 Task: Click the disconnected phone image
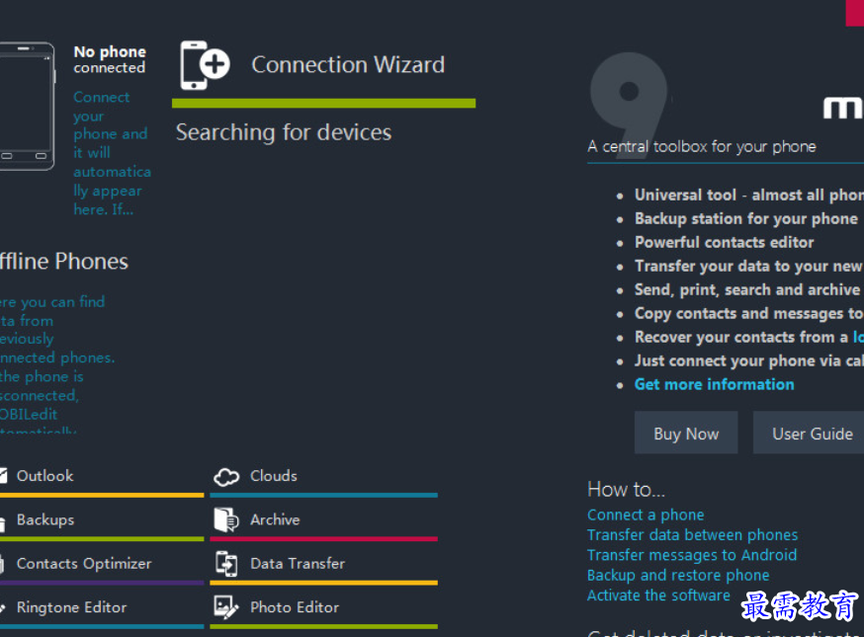coord(26,106)
